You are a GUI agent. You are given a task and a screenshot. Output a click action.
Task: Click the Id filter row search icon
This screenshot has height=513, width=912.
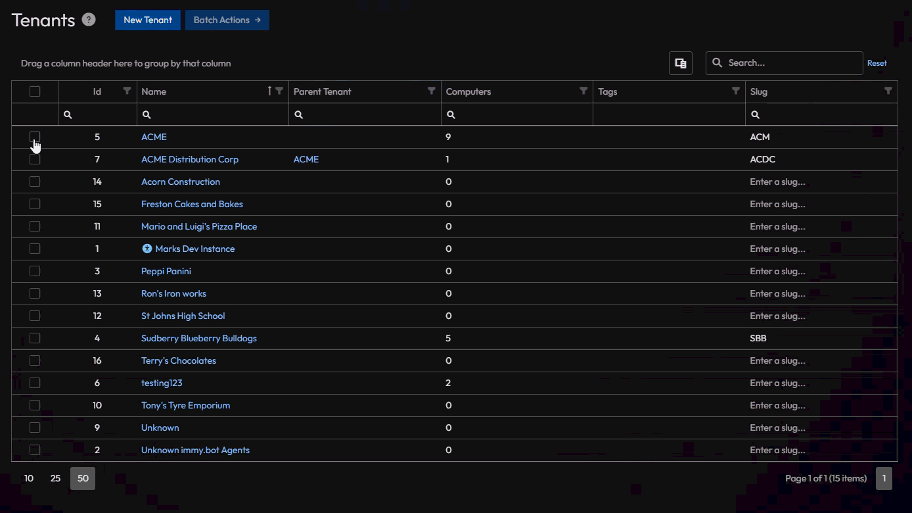point(68,114)
